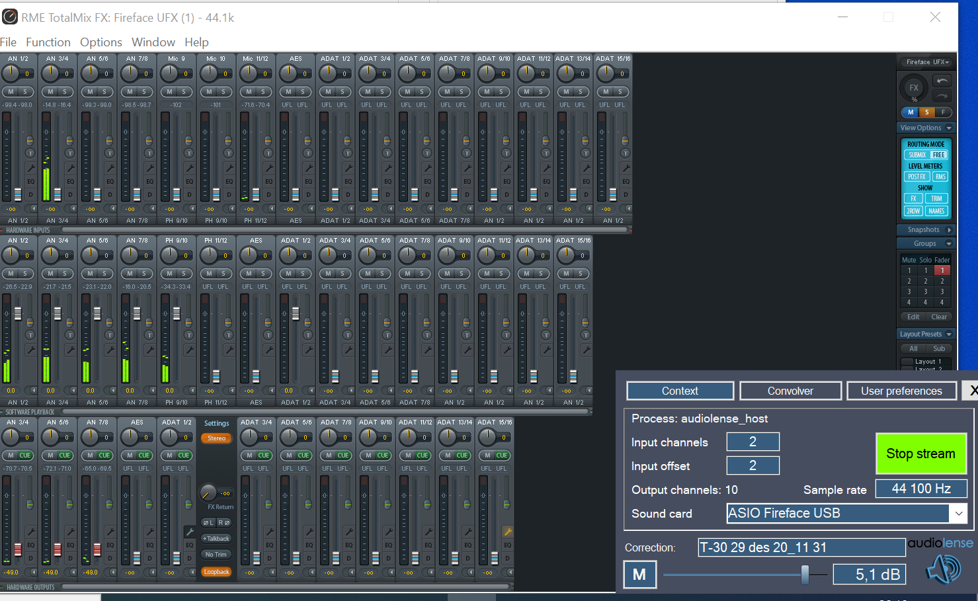Viewport: 978px width, 601px height.
Task: Open wrench settings on AES input channel
Action: click(309, 168)
